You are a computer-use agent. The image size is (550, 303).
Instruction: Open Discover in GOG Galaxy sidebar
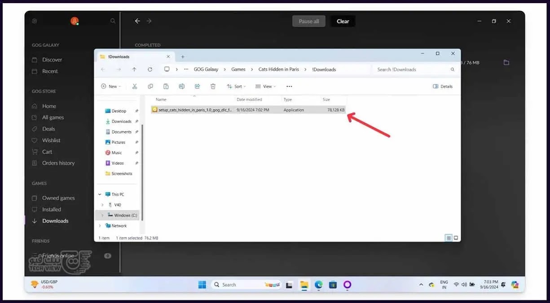click(x=52, y=60)
